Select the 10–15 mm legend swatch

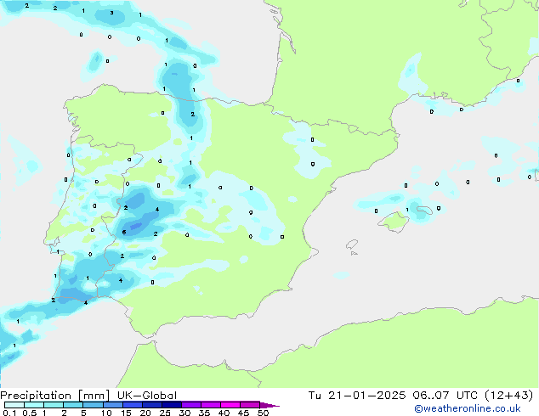click(x=113, y=405)
